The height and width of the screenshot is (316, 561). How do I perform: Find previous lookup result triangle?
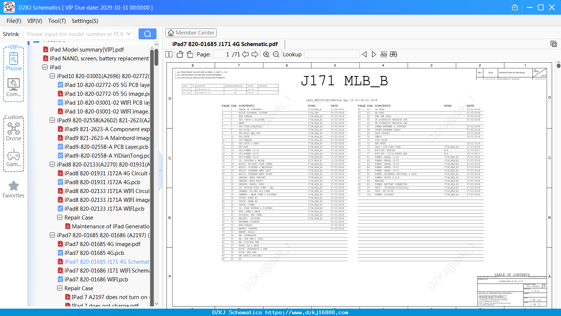click(364, 55)
